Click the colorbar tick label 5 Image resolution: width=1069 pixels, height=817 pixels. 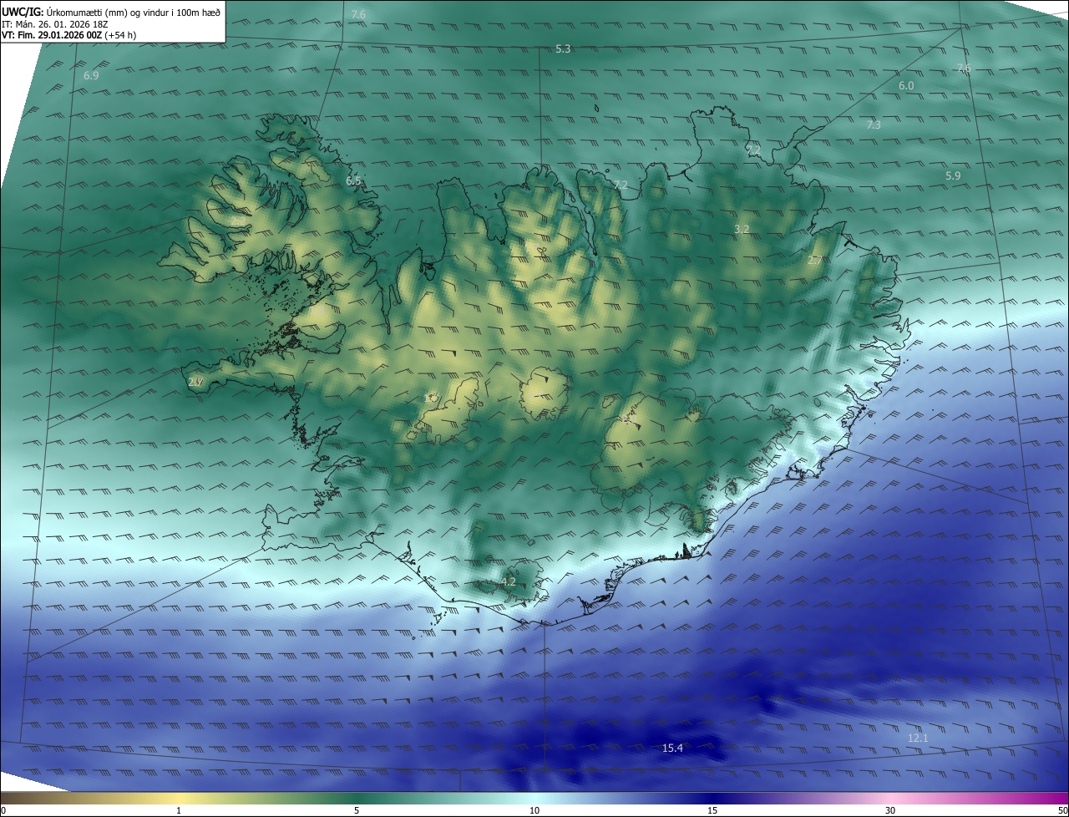(x=357, y=810)
